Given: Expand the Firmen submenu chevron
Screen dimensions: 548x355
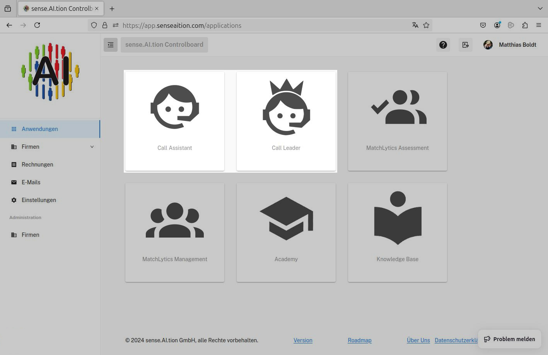Looking at the screenshot, I should tap(92, 147).
